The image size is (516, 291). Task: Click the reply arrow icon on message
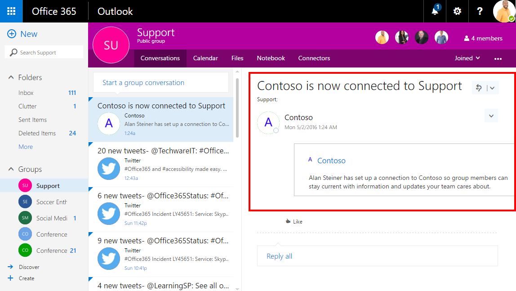tap(479, 88)
